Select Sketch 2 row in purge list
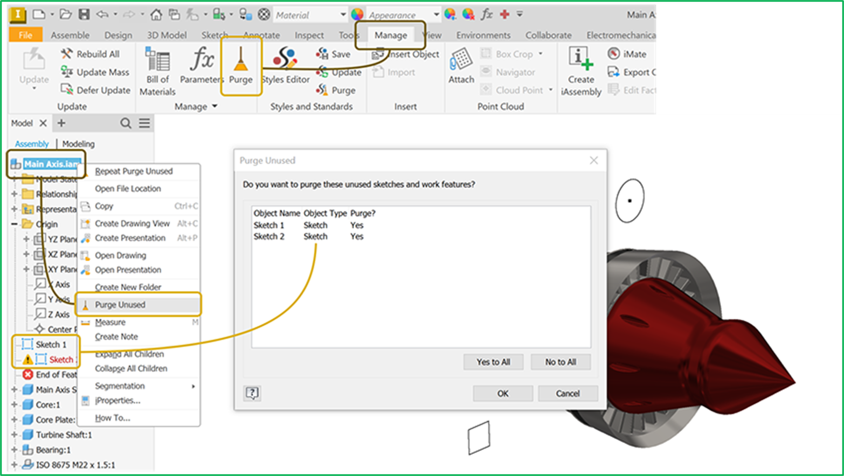Image resolution: width=844 pixels, height=476 pixels. pos(308,236)
